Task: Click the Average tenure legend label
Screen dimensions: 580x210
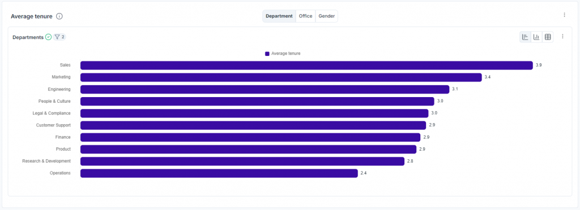Action: pyautogui.click(x=286, y=54)
